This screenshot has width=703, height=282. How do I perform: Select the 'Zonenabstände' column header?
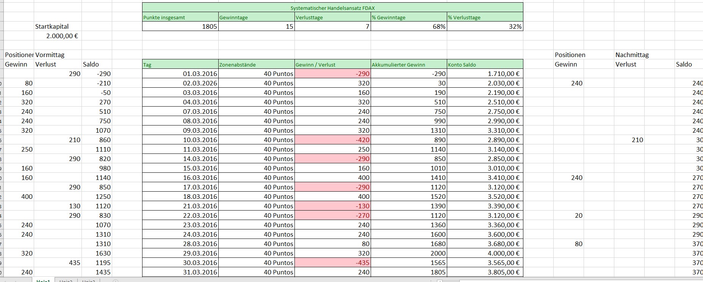coord(257,65)
